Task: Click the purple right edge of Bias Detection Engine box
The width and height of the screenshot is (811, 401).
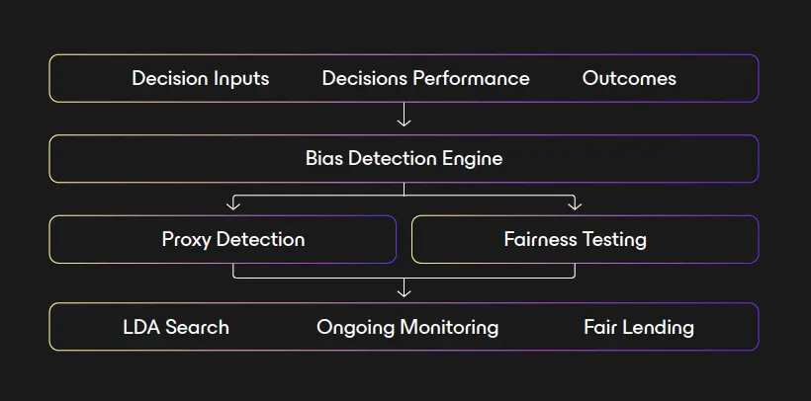Action: point(759,158)
